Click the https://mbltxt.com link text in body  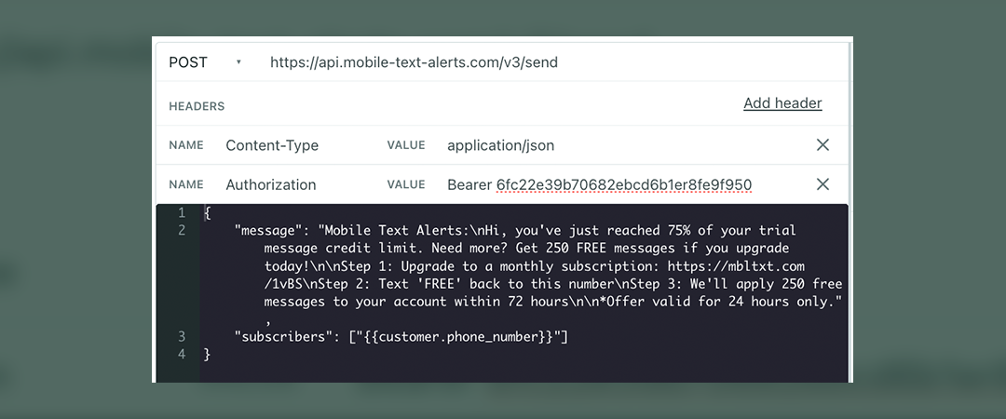coord(736,265)
